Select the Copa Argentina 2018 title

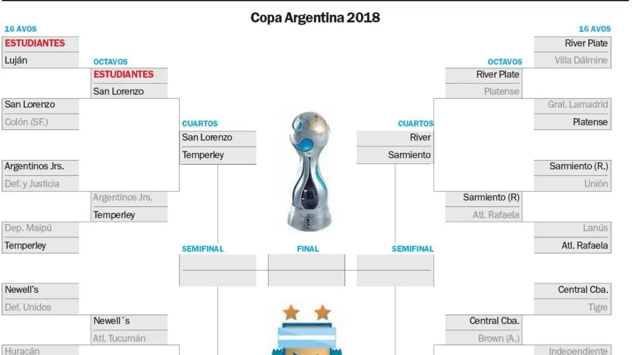tap(315, 17)
